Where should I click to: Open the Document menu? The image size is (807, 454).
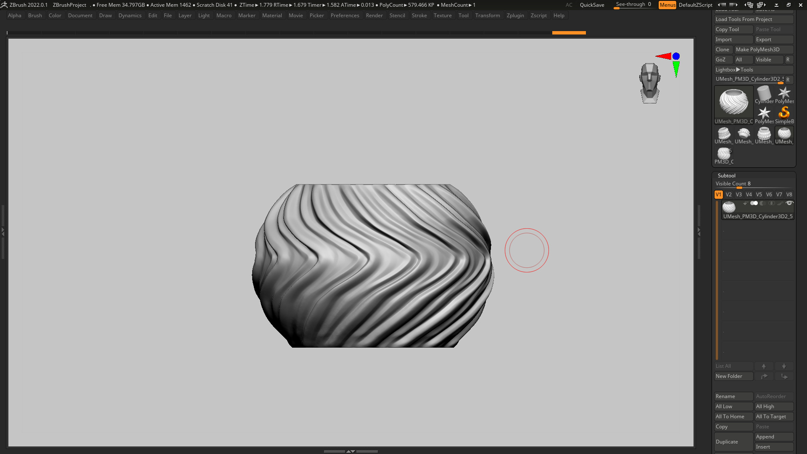point(80,16)
